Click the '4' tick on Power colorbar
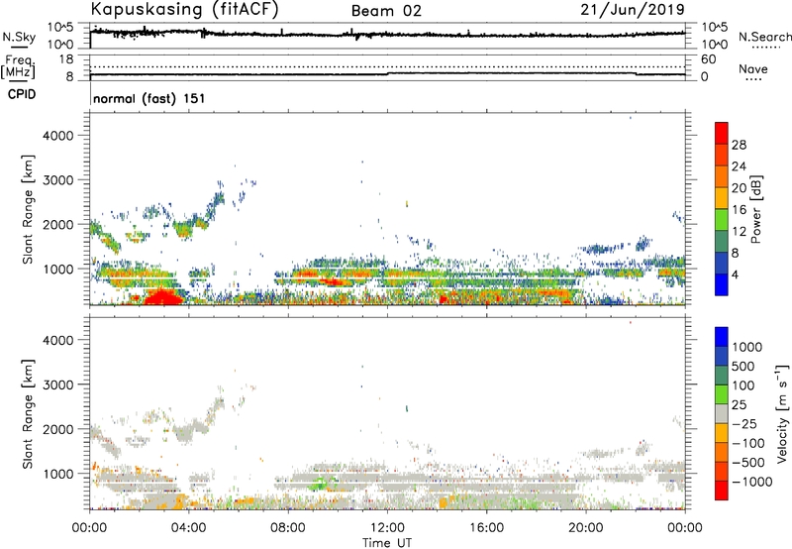This screenshot has width=792, height=549. [x=736, y=274]
